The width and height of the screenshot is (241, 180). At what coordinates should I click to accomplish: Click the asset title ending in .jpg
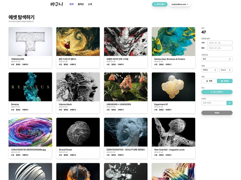point(28,150)
